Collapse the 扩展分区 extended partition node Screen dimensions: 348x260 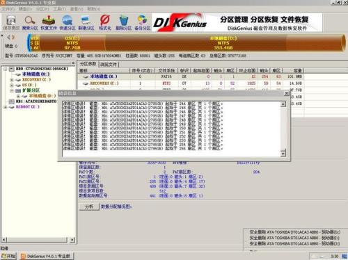[12, 90]
